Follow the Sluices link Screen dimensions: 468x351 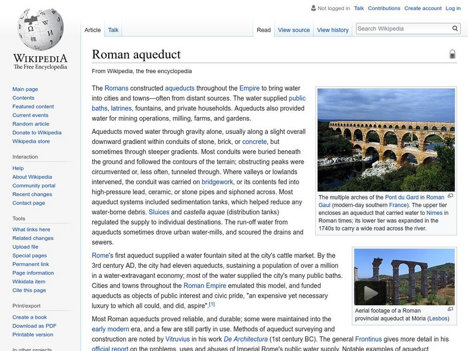[159, 212]
